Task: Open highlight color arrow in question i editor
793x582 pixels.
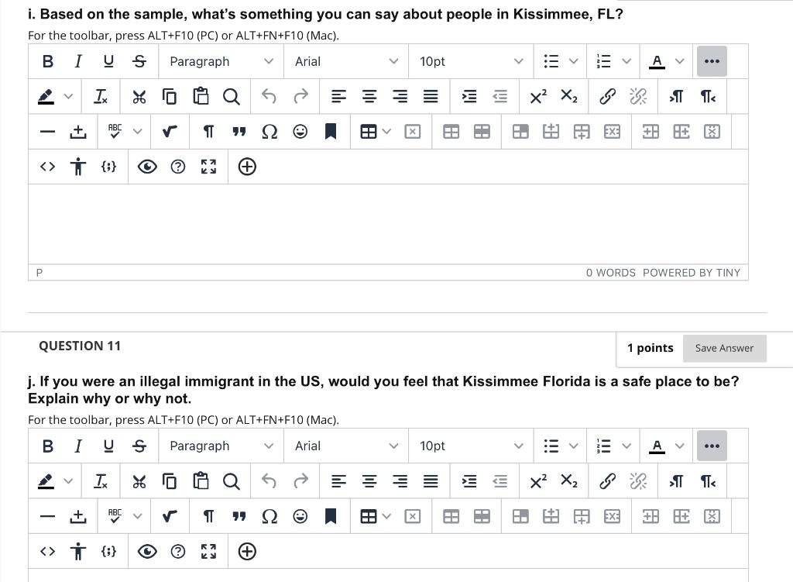Action: (x=68, y=96)
